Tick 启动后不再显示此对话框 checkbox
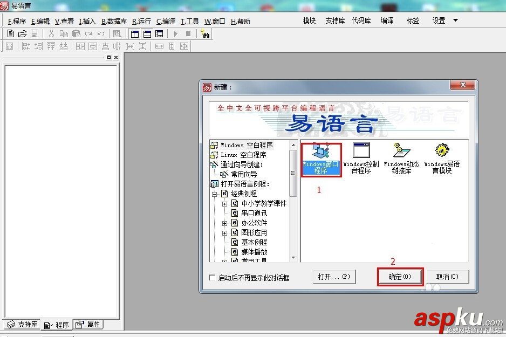 click(x=212, y=278)
